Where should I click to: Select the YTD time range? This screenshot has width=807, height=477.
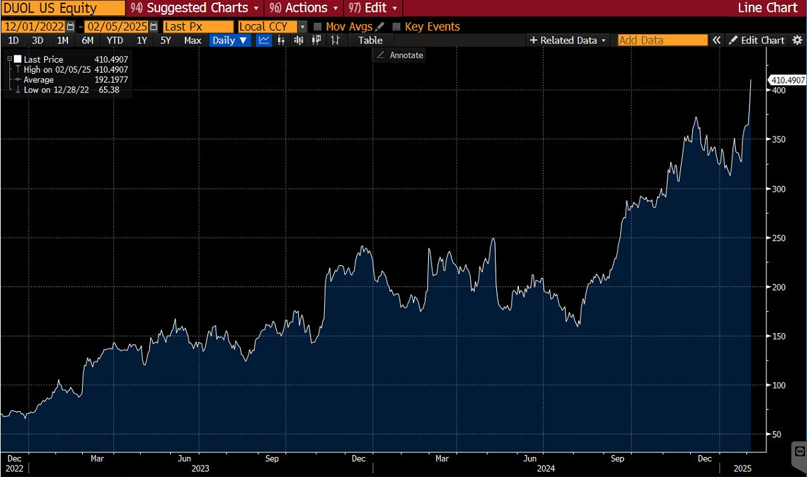coord(115,40)
